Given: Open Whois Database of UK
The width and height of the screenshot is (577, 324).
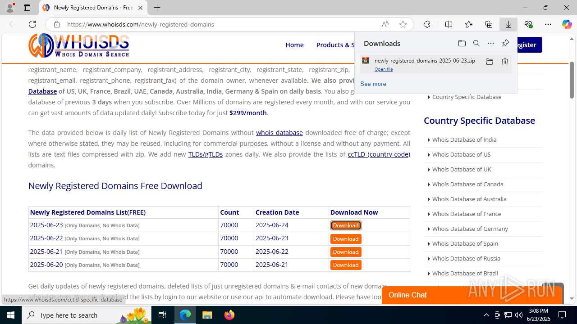Looking at the screenshot, I should coord(462,169).
